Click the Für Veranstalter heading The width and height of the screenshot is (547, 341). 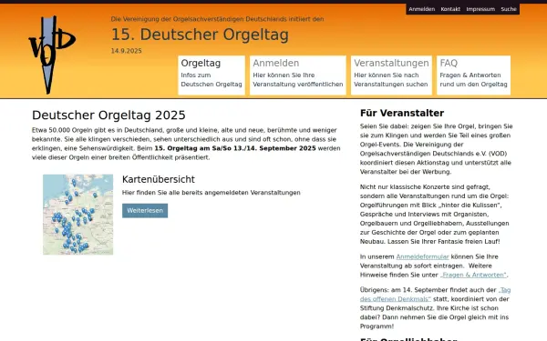[402, 113]
